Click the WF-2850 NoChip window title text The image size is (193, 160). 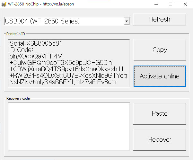coord(41,4)
